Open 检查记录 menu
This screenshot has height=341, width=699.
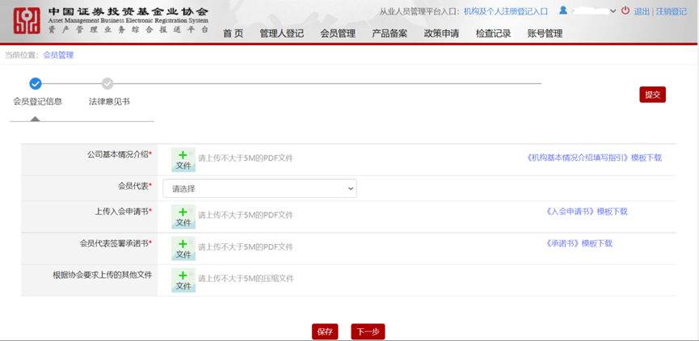[x=493, y=33]
